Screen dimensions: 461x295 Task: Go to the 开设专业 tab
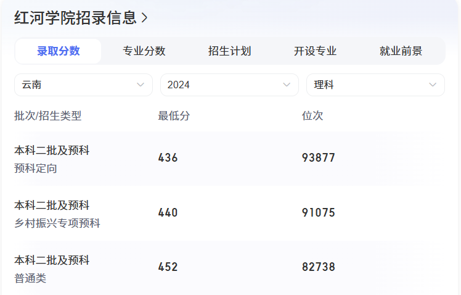[315, 51]
